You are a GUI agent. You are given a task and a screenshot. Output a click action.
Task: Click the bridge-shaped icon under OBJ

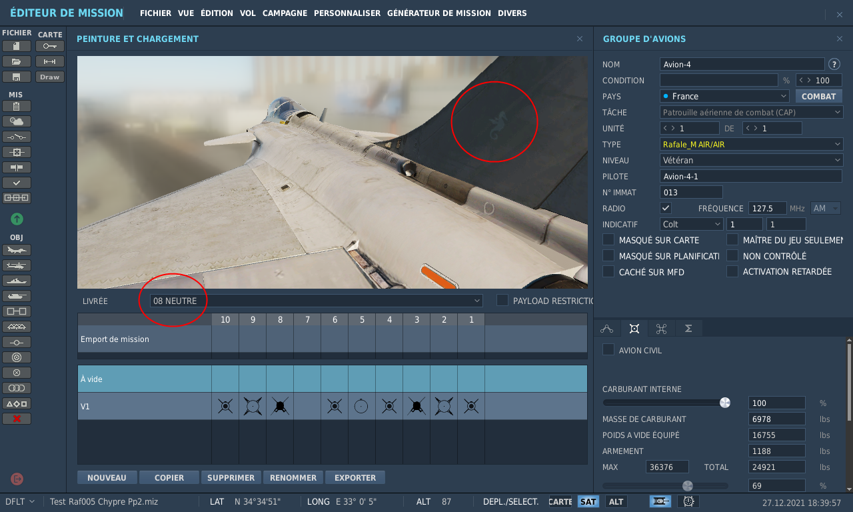(17, 327)
